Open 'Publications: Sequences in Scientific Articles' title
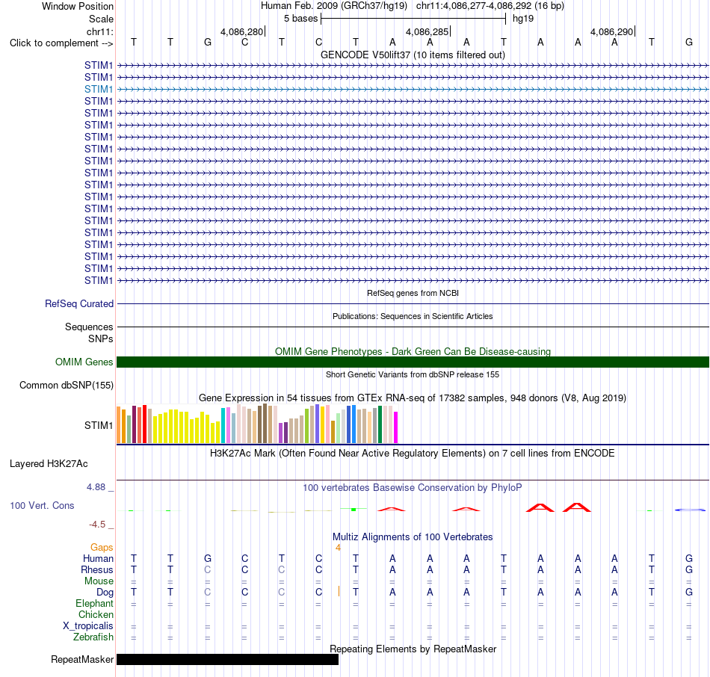Screen dimensions: 710x677 [413, 316]
